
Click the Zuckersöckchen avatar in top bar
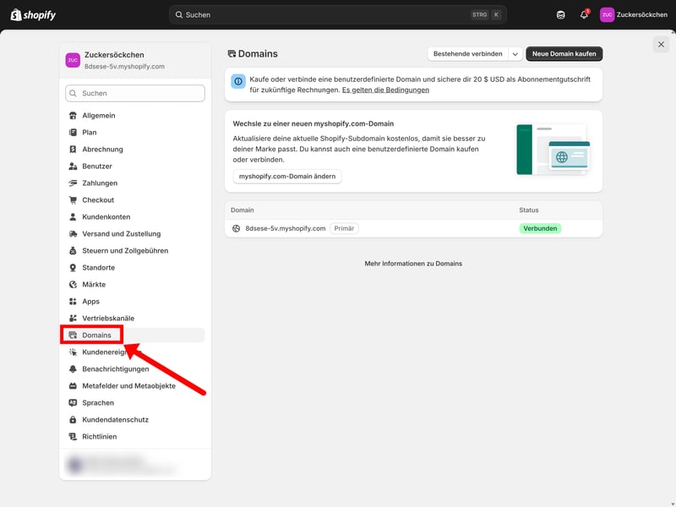point(607,14)
